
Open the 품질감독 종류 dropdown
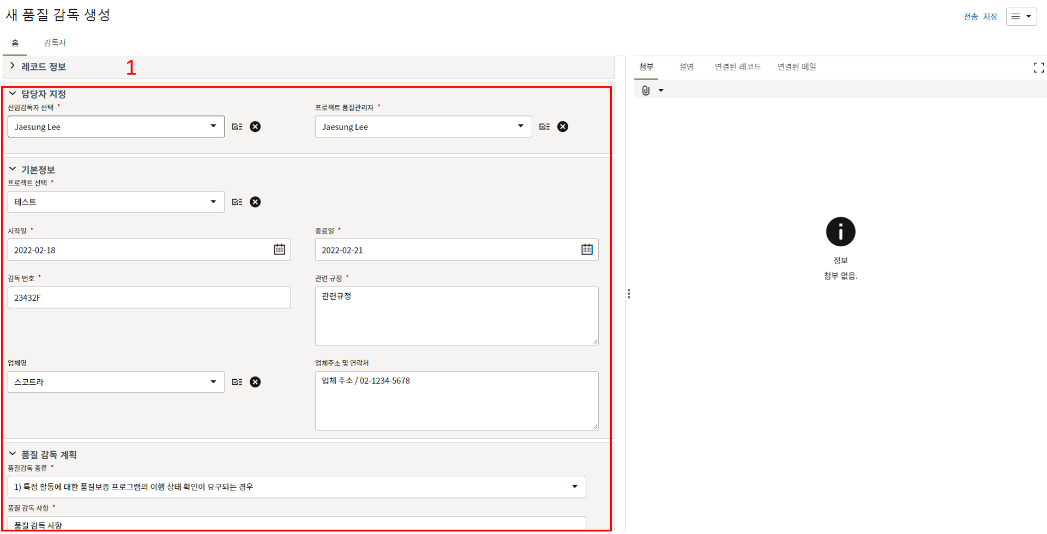pyautogui.click(x=574, y=487)
